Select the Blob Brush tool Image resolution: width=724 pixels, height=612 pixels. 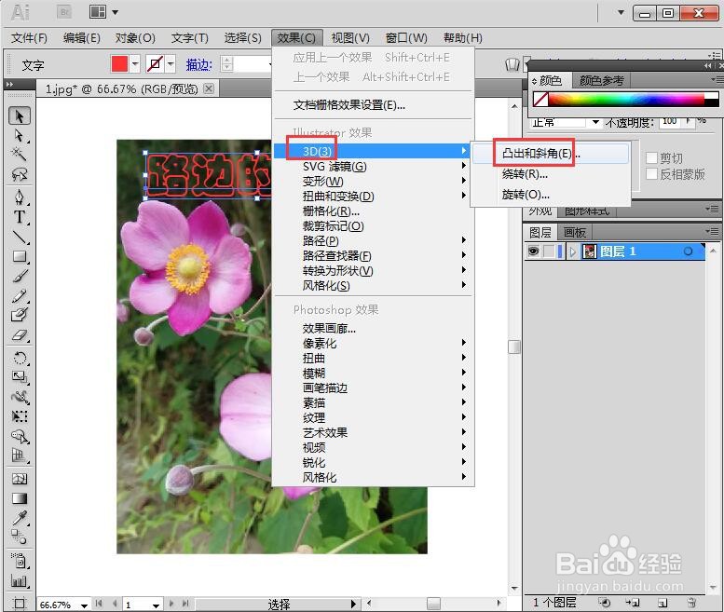tap(19, 315)
